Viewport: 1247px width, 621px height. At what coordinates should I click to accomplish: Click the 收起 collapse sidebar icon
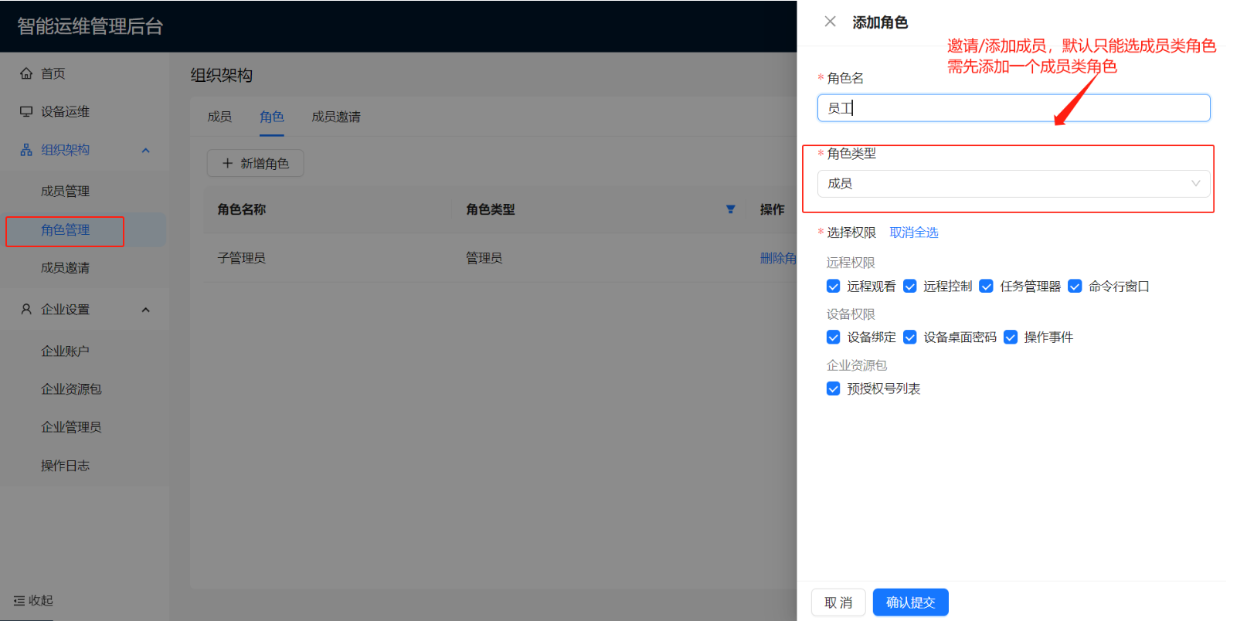[x=19, y=600]
